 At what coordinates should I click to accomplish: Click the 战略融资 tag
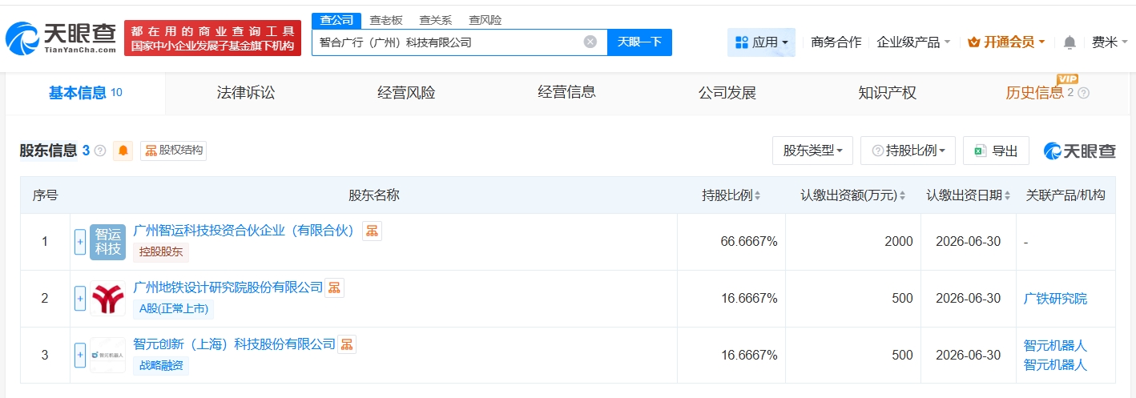coord(161,365)
